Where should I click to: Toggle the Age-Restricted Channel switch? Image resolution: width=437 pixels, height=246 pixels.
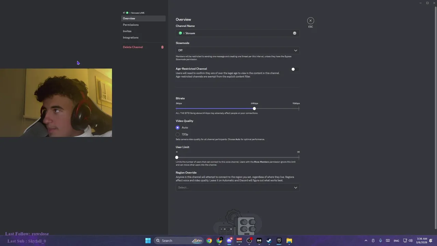click(x=295, y=69)
